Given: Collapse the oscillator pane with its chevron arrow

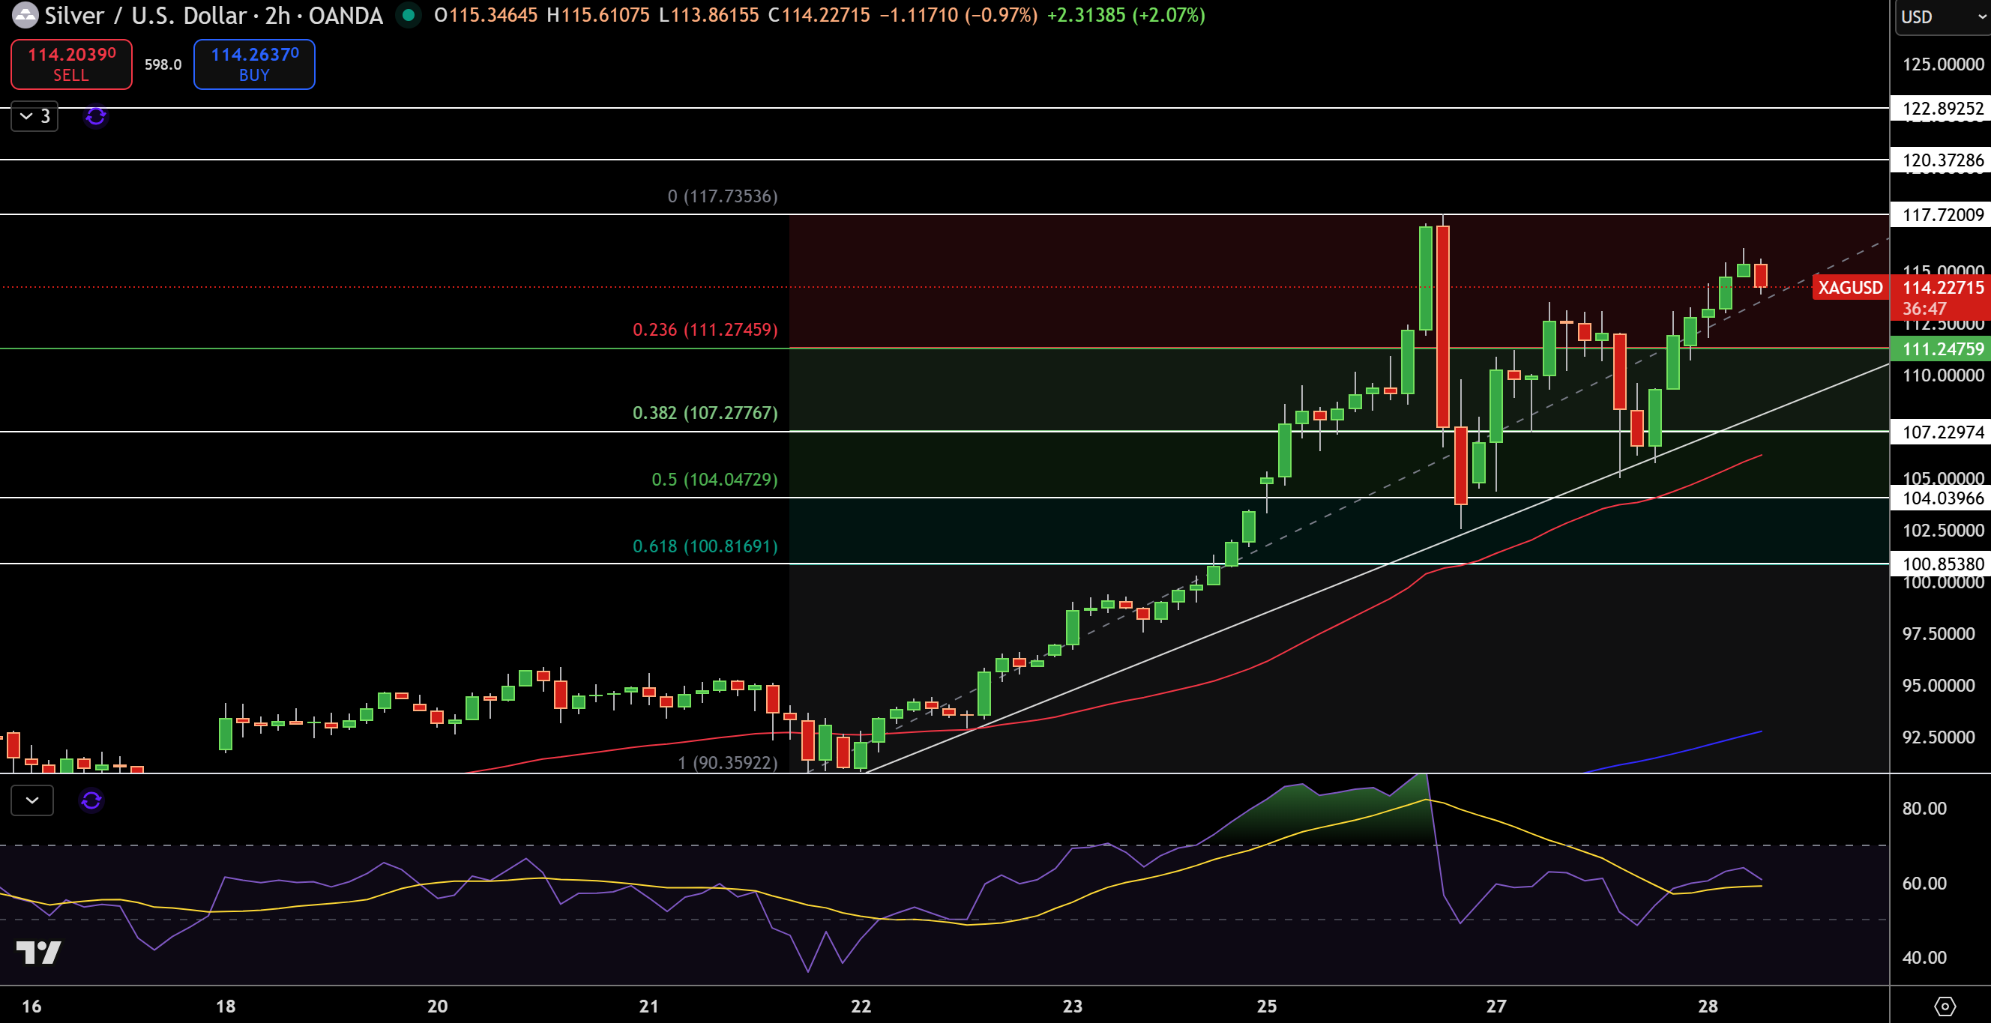Looking at the screenshot, I should pos(31,800).
